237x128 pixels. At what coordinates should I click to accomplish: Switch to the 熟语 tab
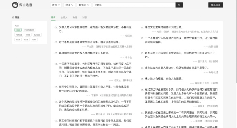pos(75,17)
